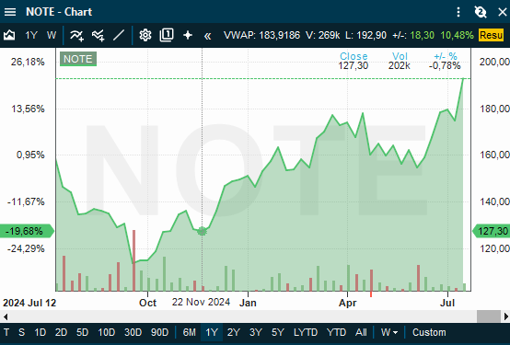Viewport: 510px width, 345px height.
Task: Open Custom date range
Action: [429, 332]
